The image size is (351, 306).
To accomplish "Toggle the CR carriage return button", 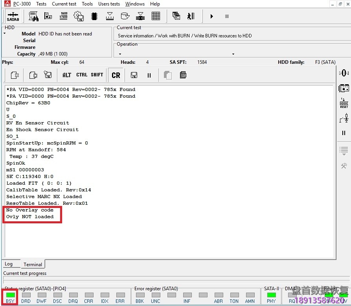I will click(x=116, y=75).
